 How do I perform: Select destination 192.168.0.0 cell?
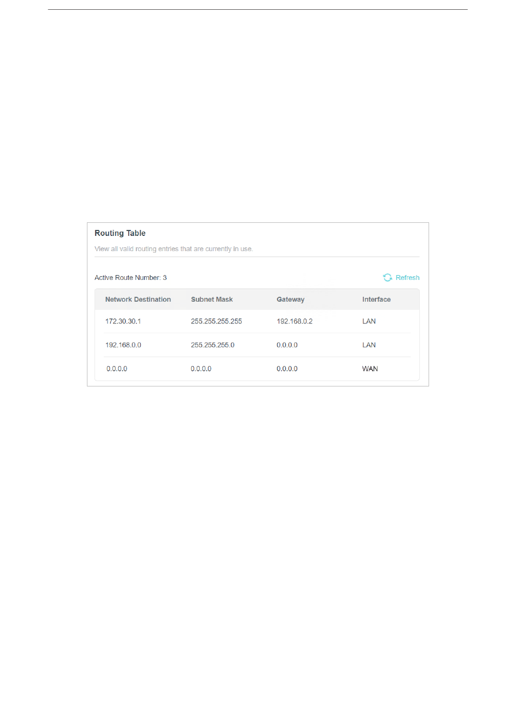[x=123, y=345]
